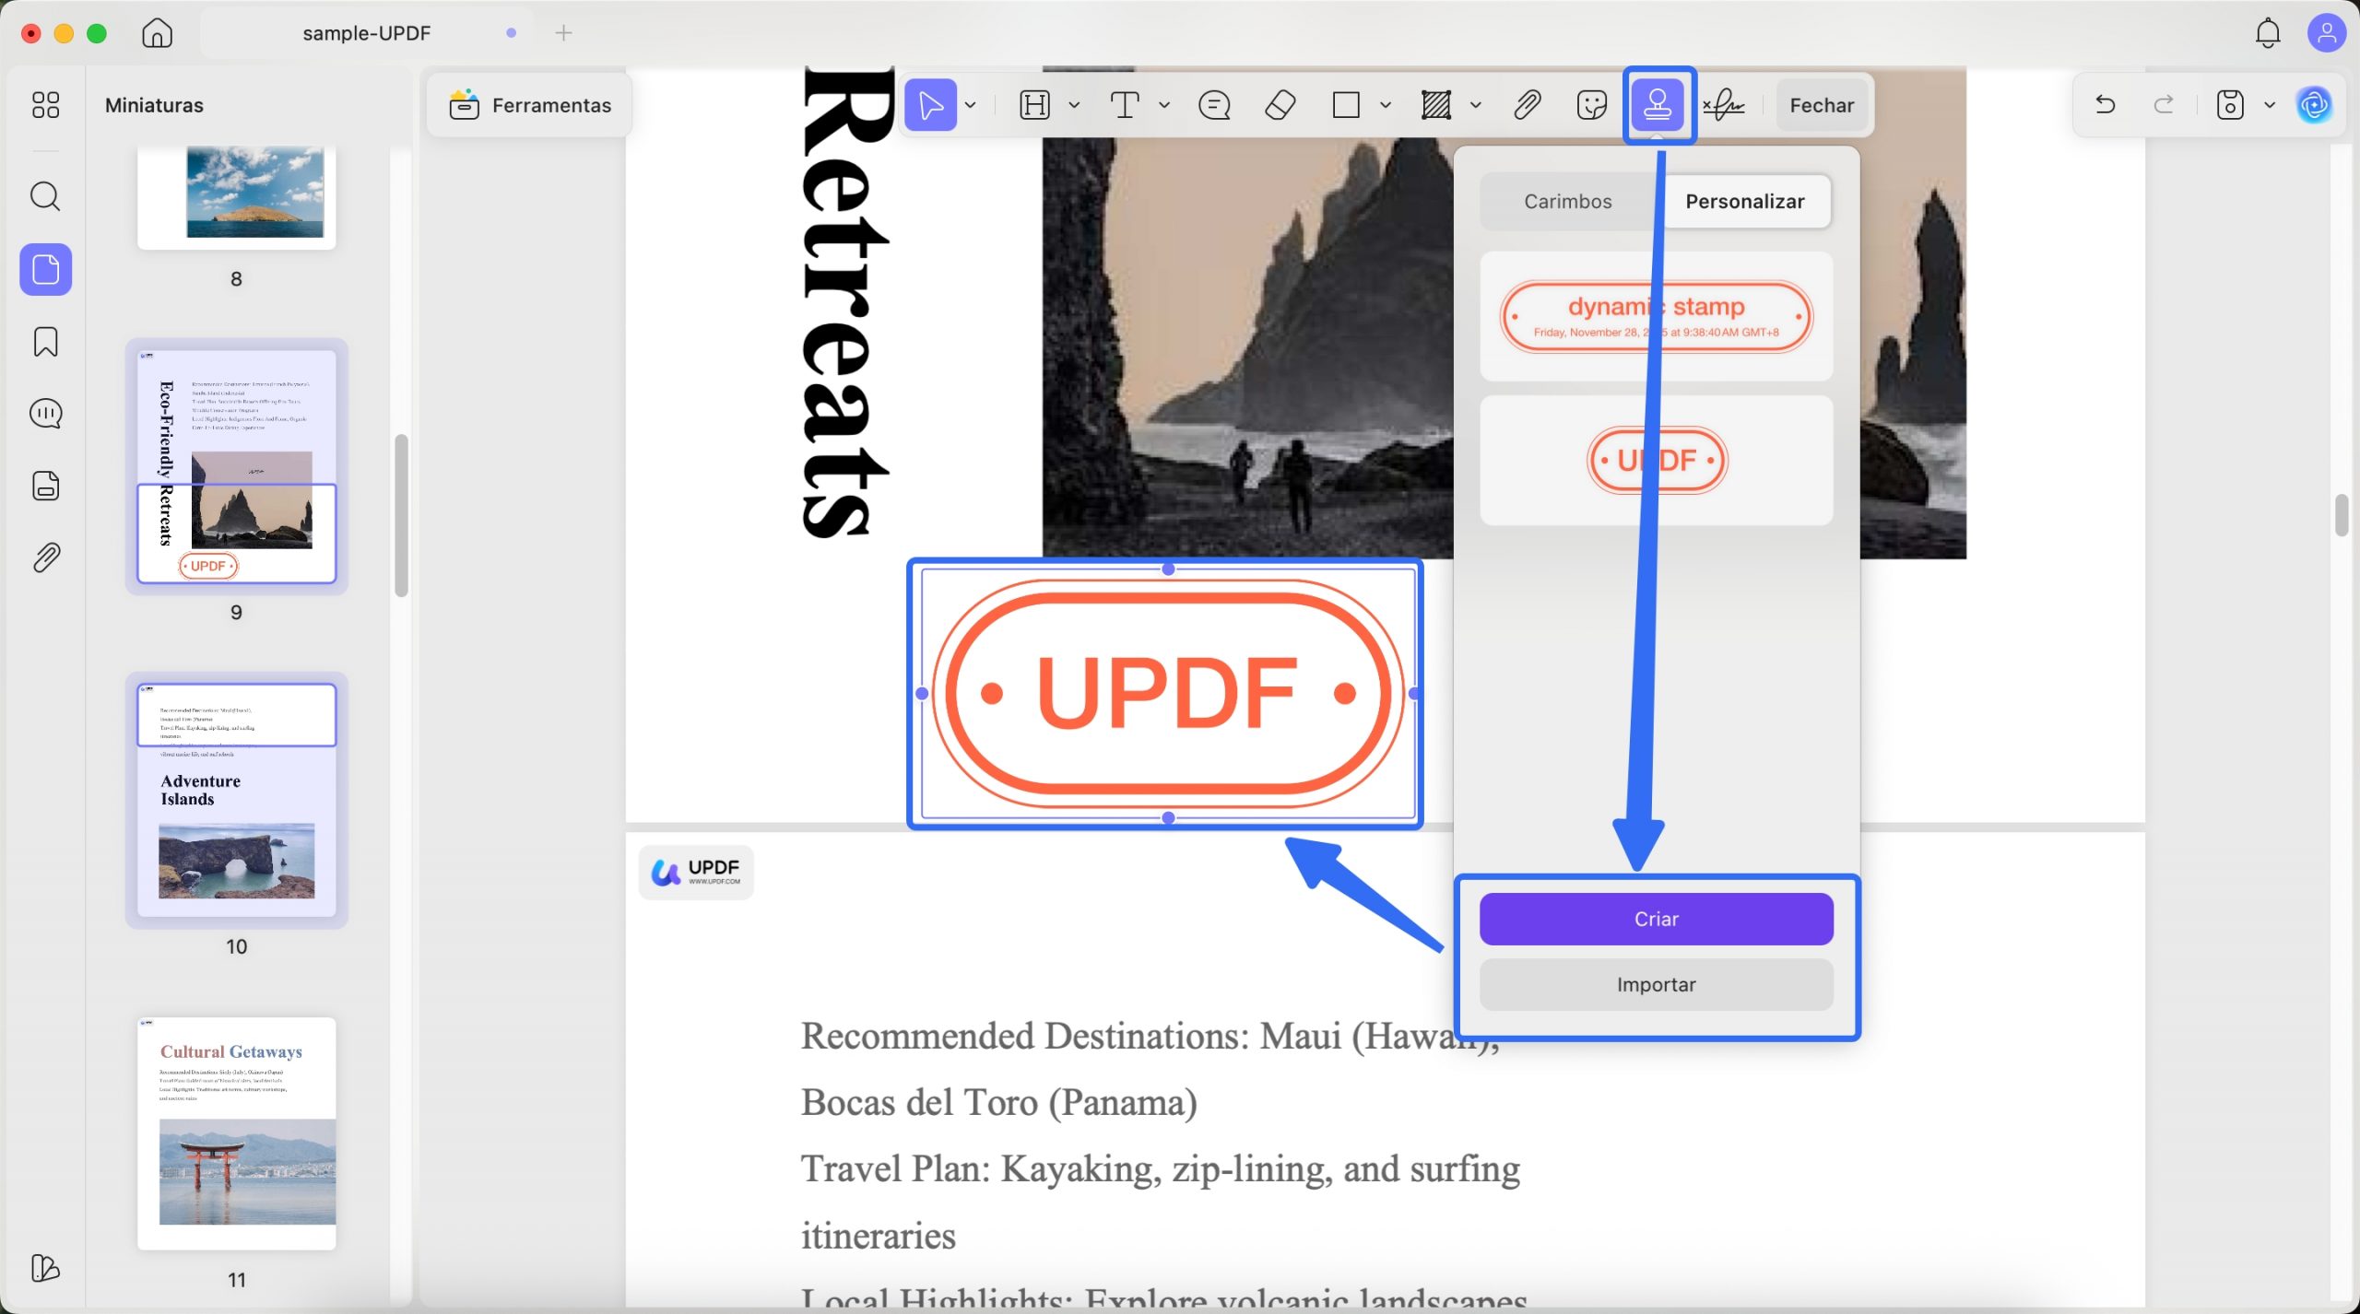Switch to the Carimbos tab
2360x1314 pixels.
pos(1567,201)
